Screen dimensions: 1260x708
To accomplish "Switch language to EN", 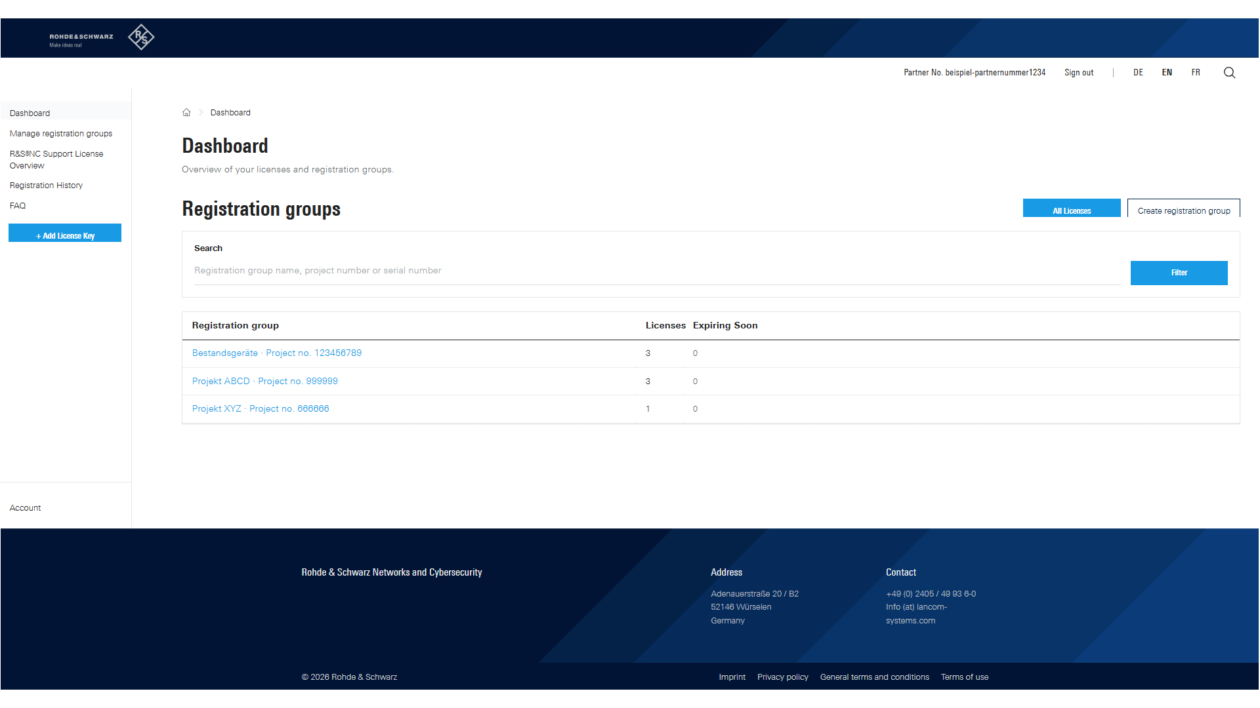I will click(1167, 73).
